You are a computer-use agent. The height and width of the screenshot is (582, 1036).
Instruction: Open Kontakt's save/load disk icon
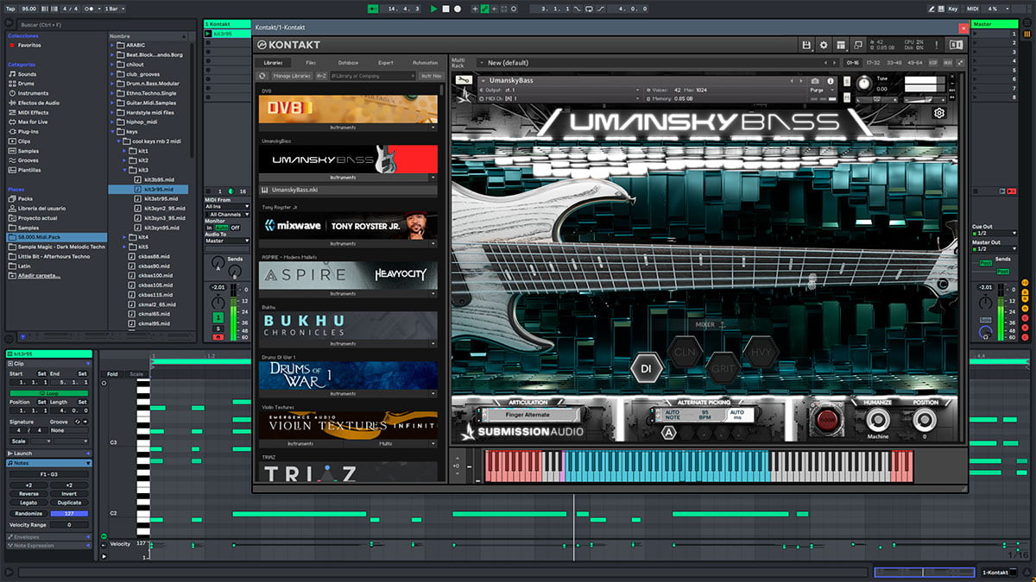[806, 45]
